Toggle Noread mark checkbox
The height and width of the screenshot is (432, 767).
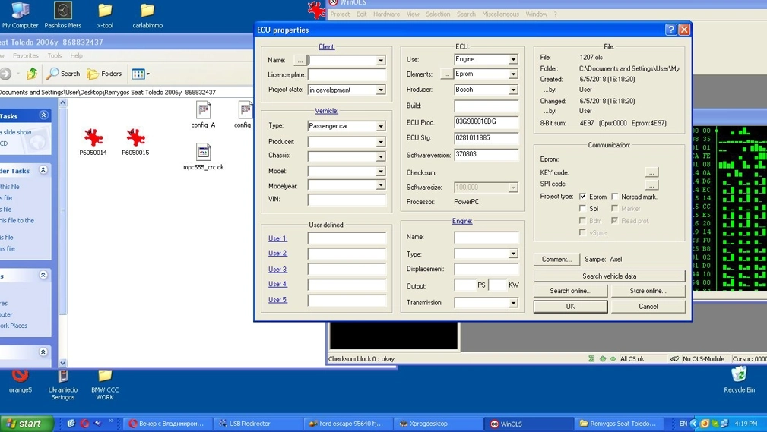click(x=615, y=197)
